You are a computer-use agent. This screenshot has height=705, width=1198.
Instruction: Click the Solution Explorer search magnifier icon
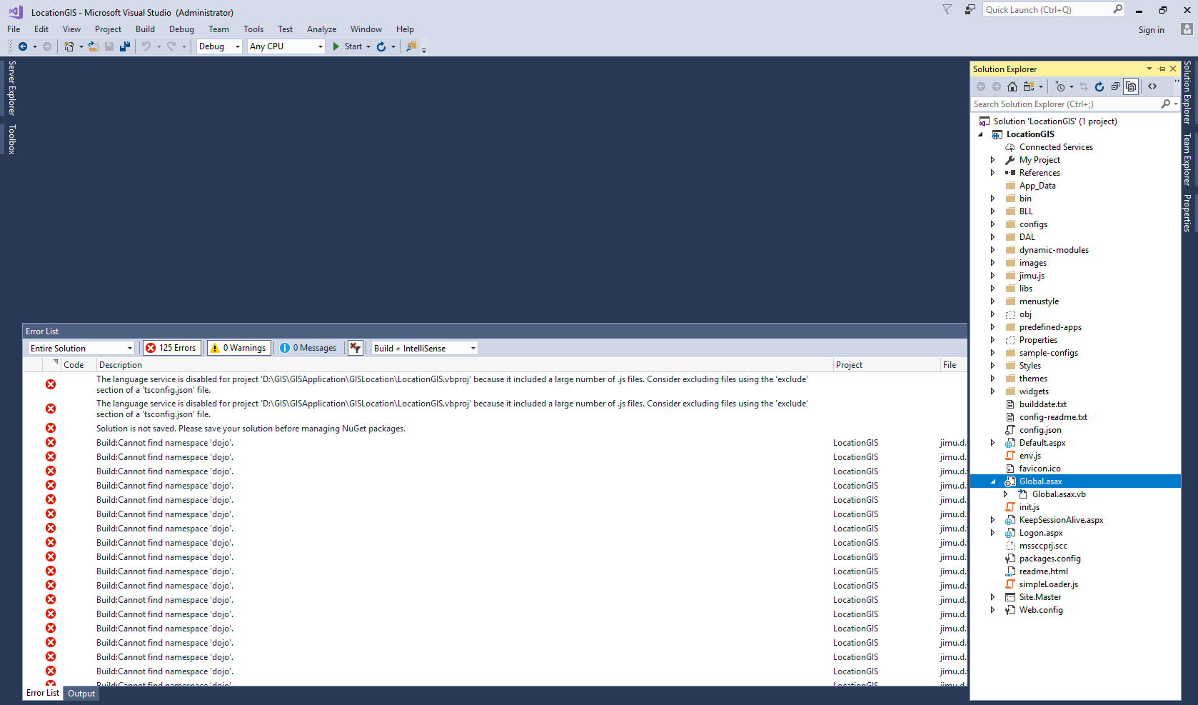pyautogui.click(x=1166, y=104)
